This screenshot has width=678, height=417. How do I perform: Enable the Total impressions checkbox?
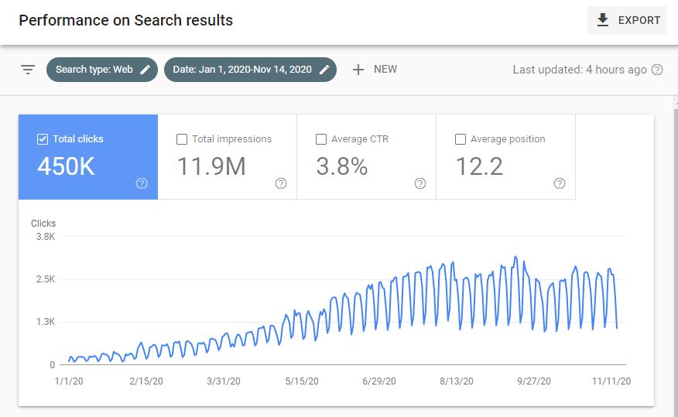click(x=182, y=139)
